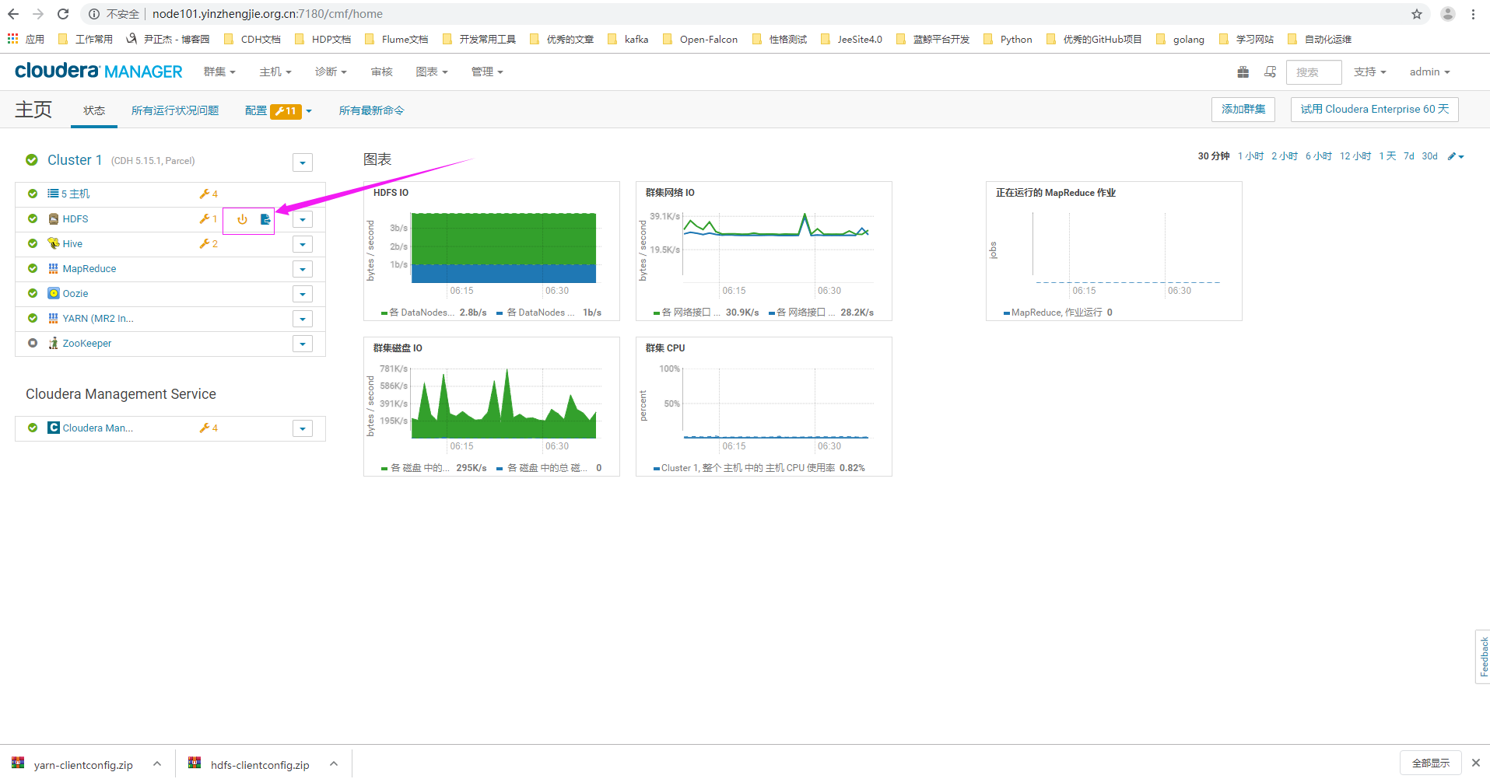Click the browser back arrow

[x=13, y=14]
